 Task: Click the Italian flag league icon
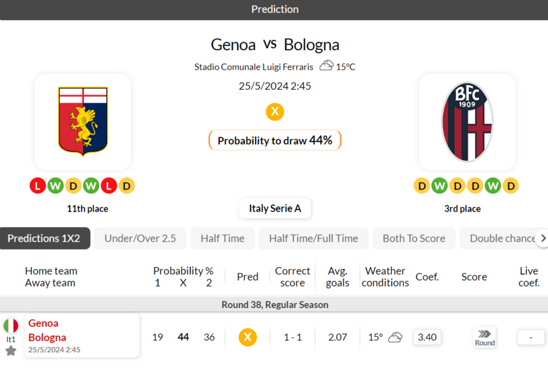tap(11, 325)
